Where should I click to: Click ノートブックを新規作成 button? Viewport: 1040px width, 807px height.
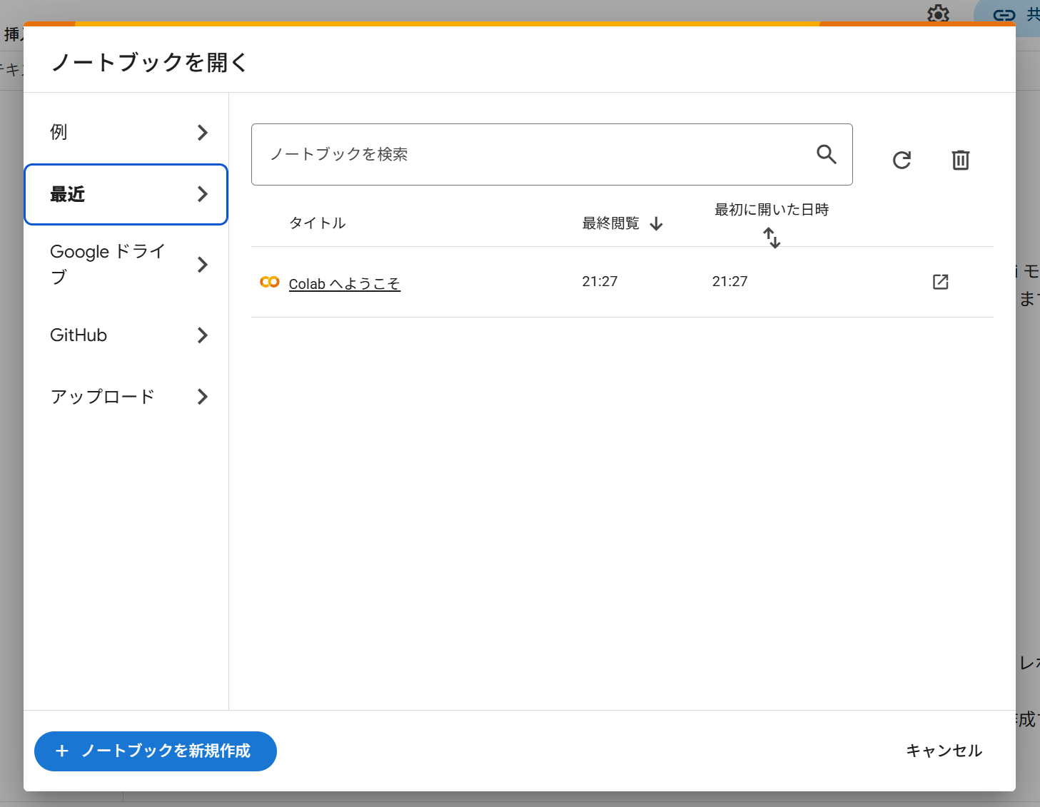click(x=156, y=751)
